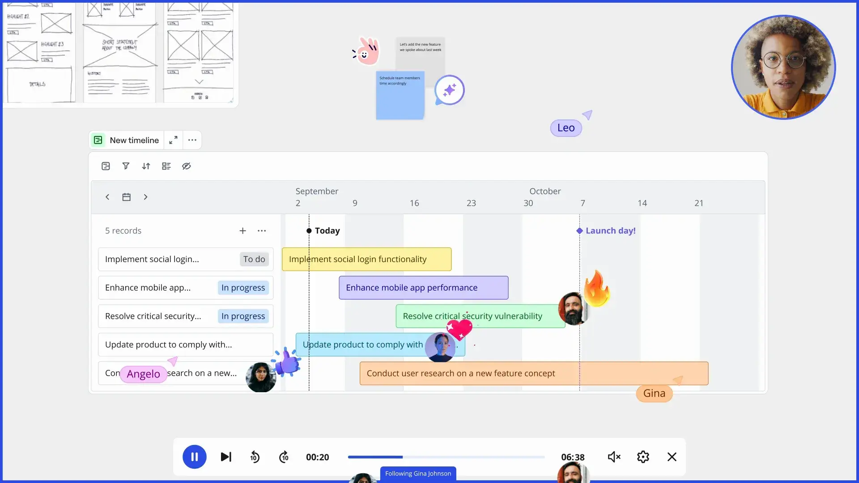Toggle the muted speaker icon

(614, 457)
